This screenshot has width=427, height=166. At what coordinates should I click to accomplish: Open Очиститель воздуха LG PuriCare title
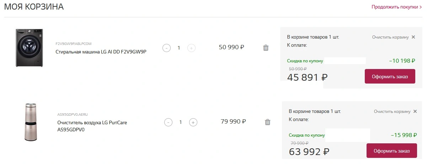(x=92, y=126)
